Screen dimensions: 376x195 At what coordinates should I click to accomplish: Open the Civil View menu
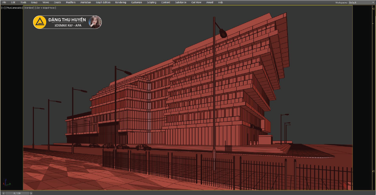tap(196, 3)
